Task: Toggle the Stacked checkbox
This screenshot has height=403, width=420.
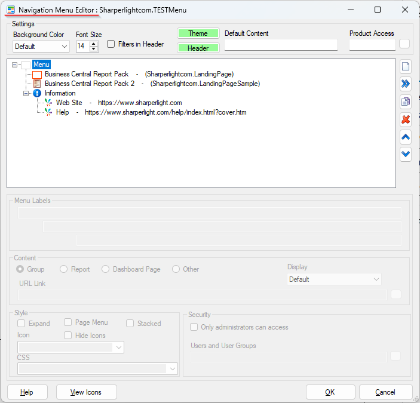Action: coord(130,323)
